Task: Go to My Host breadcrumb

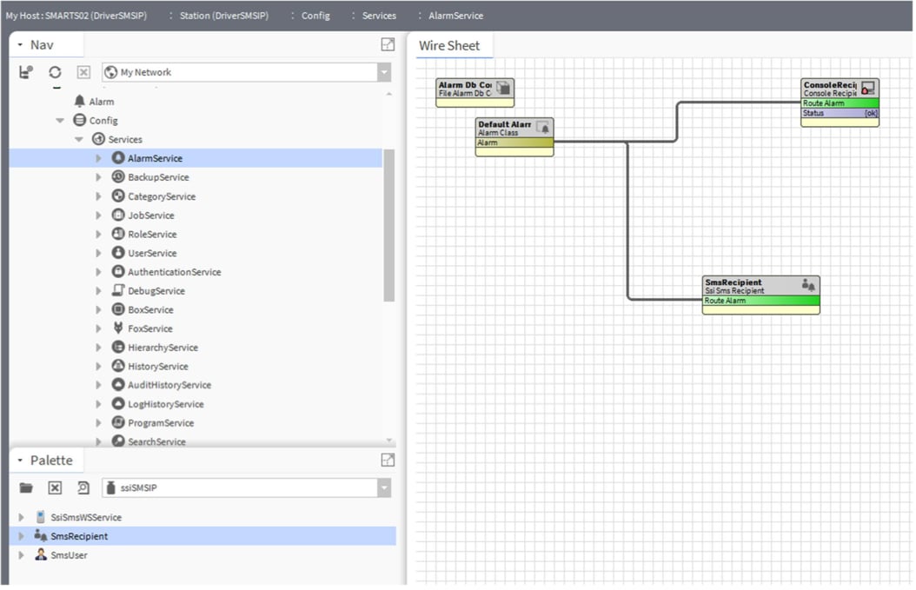Action: [76, 16]
